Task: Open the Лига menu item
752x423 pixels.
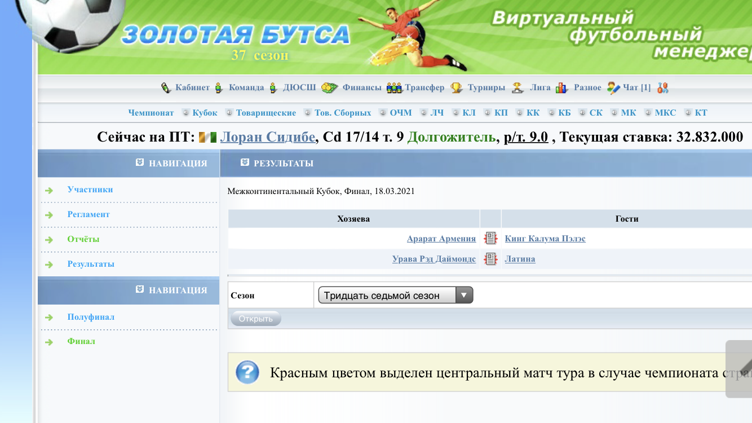Action: 540,88
